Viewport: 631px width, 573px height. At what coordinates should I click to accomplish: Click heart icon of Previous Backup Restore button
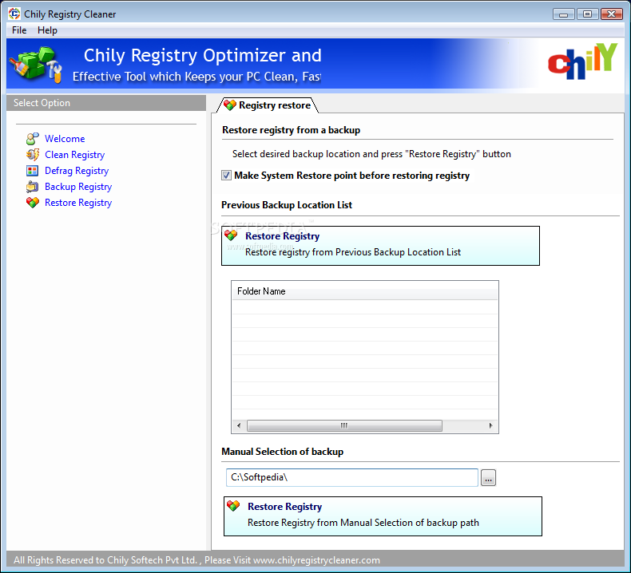[x=231, y=235]
